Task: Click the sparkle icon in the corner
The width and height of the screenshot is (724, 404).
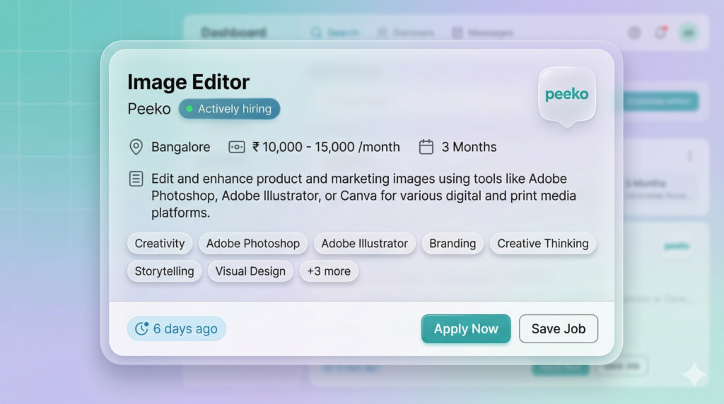Action: pyautogui.click(x=694, y=375)
